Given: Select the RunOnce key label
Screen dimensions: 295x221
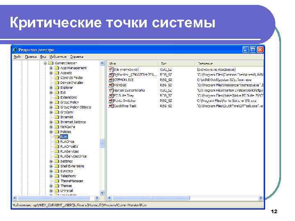Looking at the screenshot, I should [x=67, y=142].
